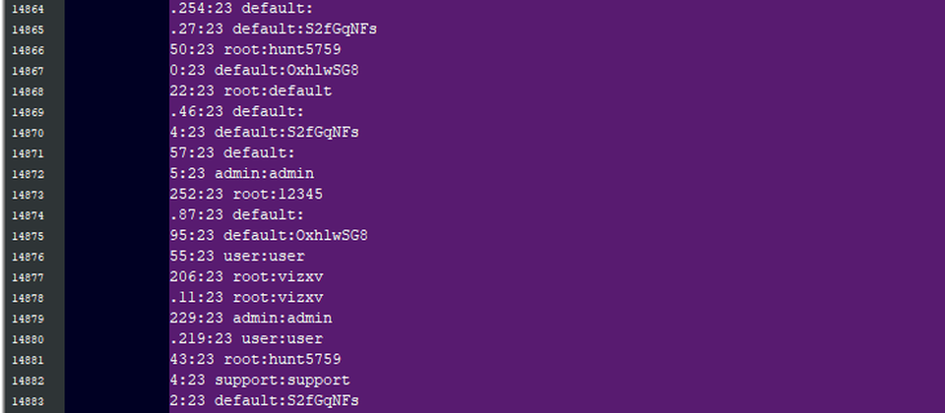Click line number 14878 in the gutter
Image resolution: width=945 pixels, height=413 pixels.
28,297
